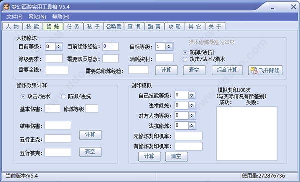Open the 攻略 tab
The width and height of the screenshot is (300, 182).
click(175, 26)
